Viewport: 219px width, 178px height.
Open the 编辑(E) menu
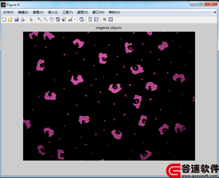23,12
